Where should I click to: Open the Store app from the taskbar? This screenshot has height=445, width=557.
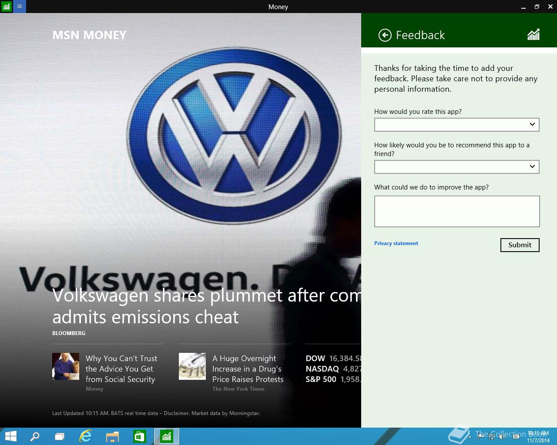click(139, 436)
